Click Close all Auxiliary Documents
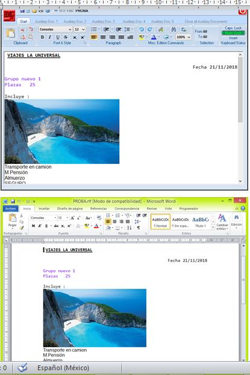This screenshot has height=375, width=250. (206, 21)
